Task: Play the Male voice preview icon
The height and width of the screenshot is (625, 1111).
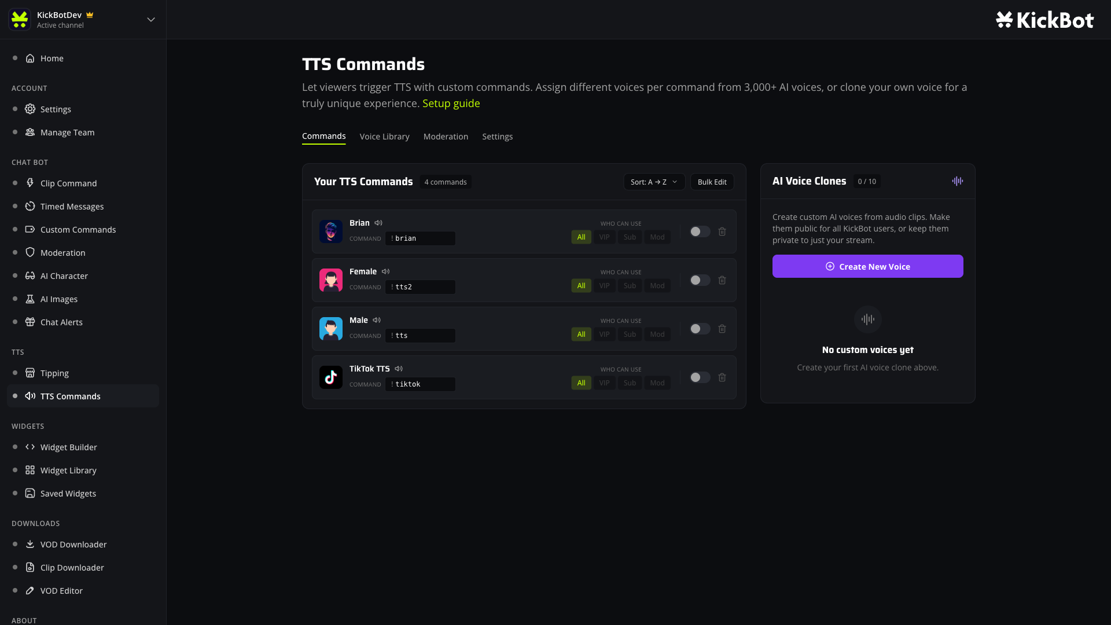Action: pyautogui.click(x=377, y=320)
